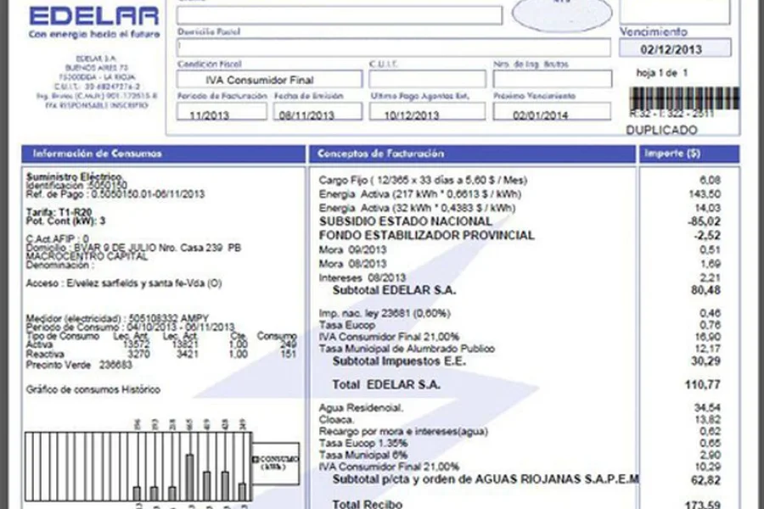764x509 pixels.
Task: Click the Ultimo Pago Agentes Ext. date field
Action: (427, 113)
